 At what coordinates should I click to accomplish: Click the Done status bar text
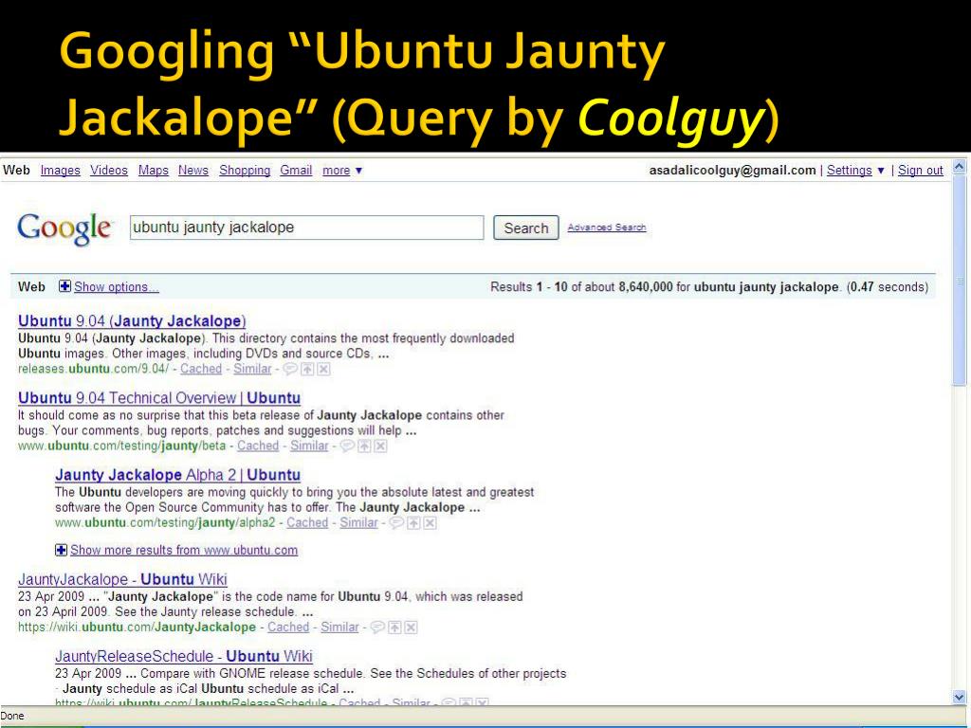point(12,717)
